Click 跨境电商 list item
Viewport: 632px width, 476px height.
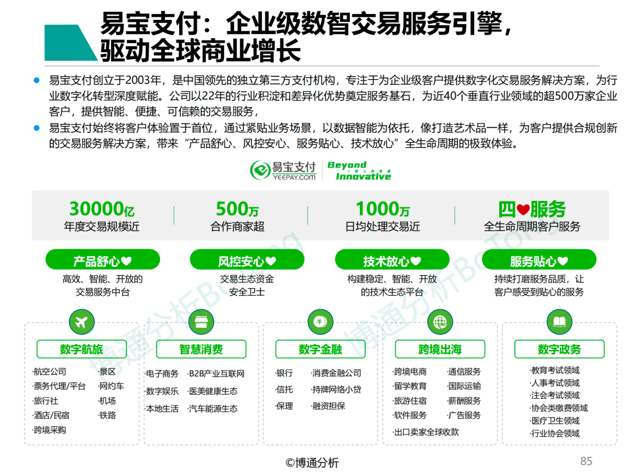pos(410,372)
